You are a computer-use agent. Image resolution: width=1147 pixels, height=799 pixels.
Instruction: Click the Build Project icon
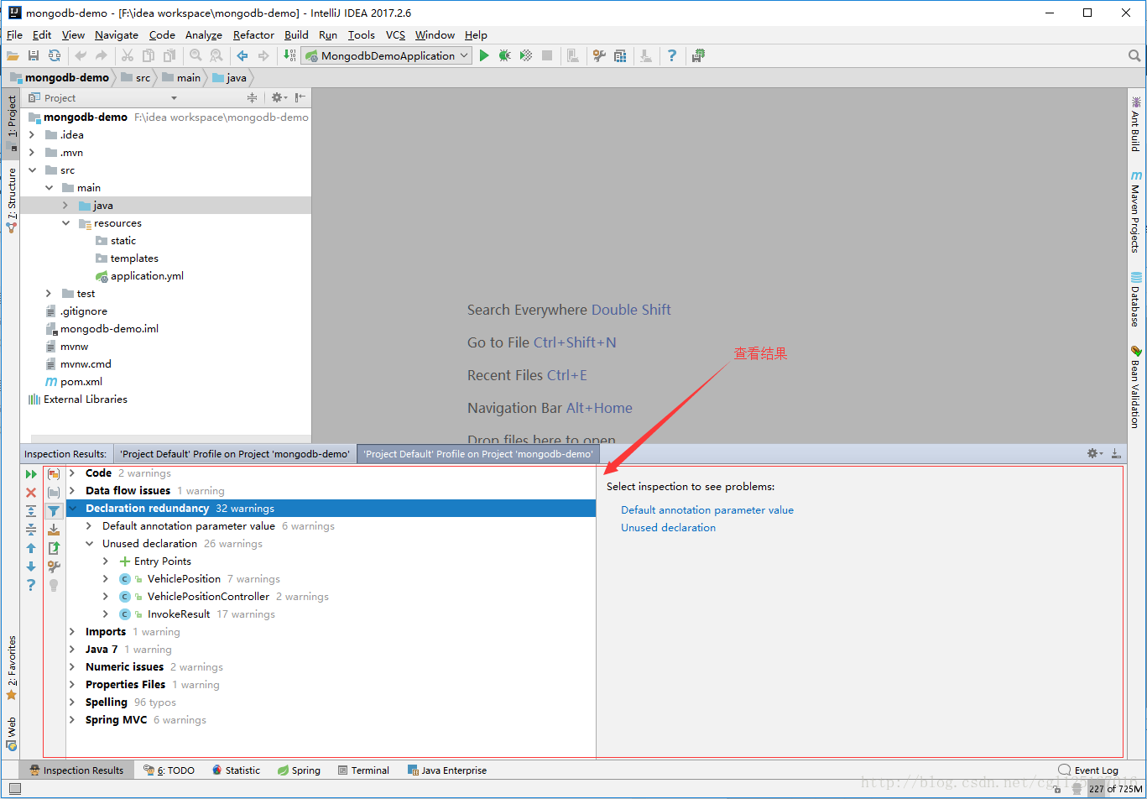[289, 55]
